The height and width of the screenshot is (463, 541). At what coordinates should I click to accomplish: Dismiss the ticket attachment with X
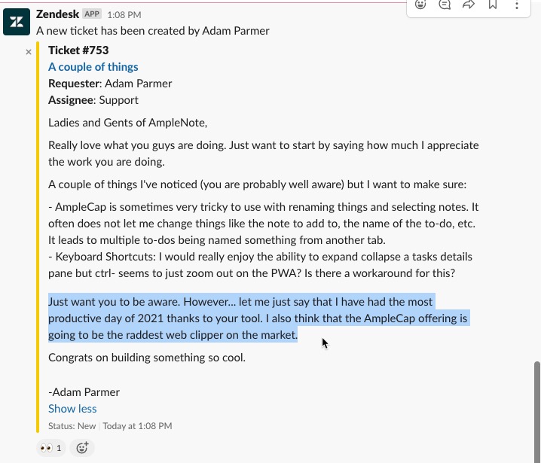[x=29, y=52]
